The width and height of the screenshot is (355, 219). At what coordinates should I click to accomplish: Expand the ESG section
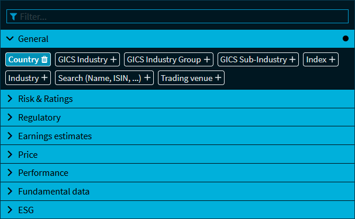click(x=178, y=210)
